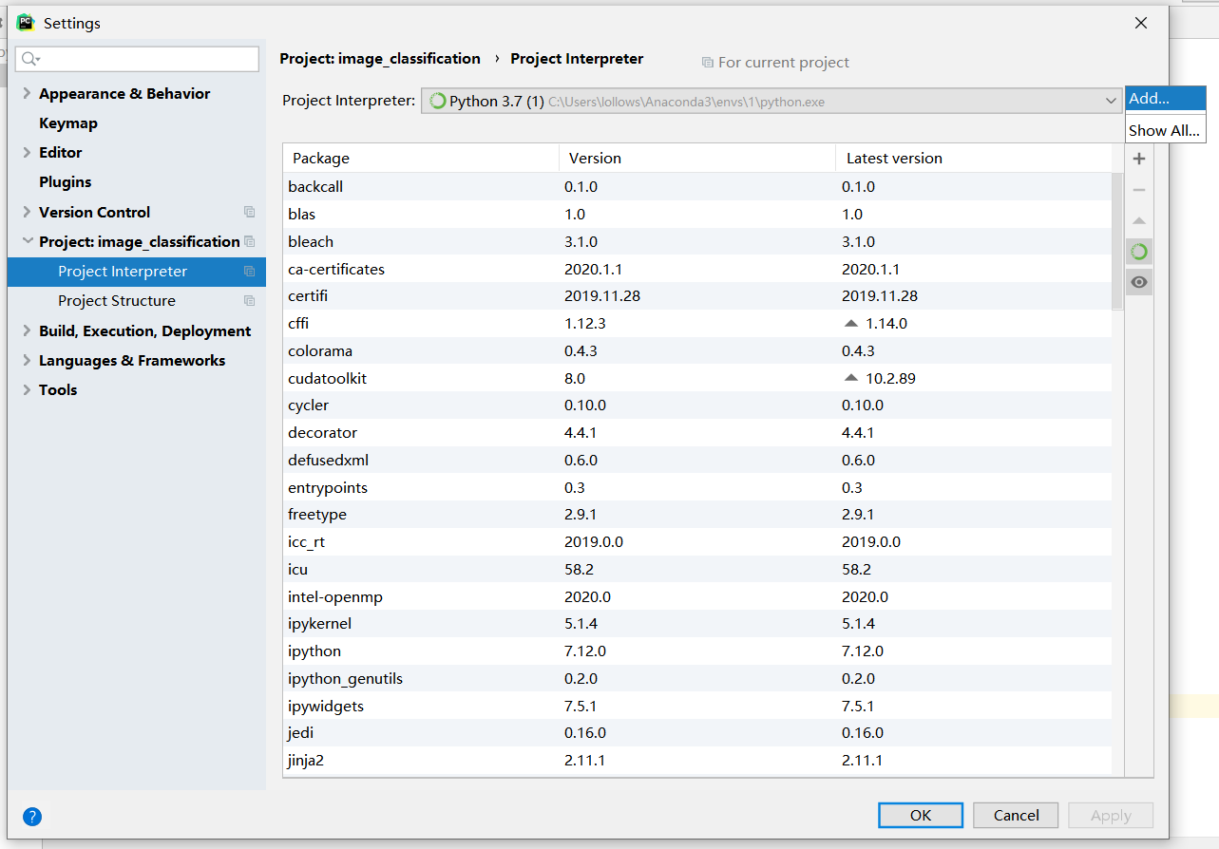The width and height of the screenshot is (1219, 849).
Task: Select the backcall package row
Action: coord(697,187)
